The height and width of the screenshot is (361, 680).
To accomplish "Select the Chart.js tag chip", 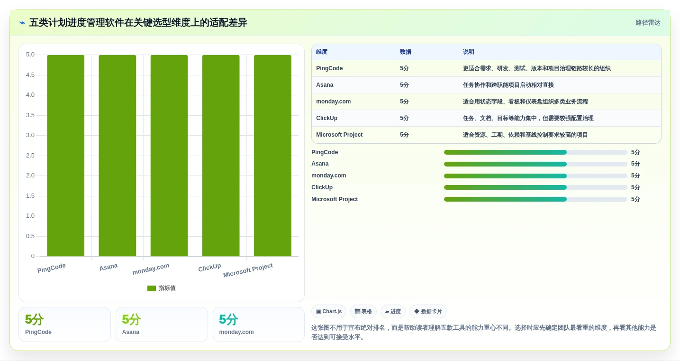I will coord(329,312).
